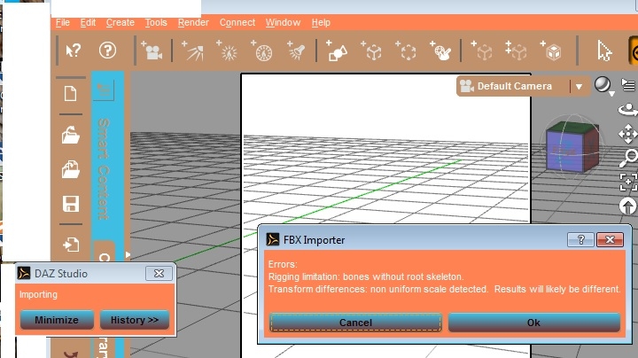Click History >> in DAZ Studio dialog
Screen dimensions: 638x358
click(135, 320)
